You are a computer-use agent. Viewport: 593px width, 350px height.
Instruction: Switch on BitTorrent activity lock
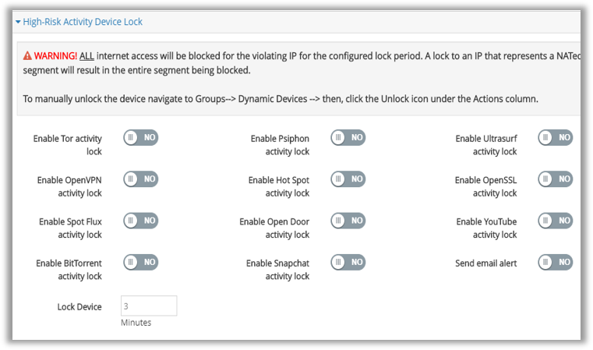point(141,262)
